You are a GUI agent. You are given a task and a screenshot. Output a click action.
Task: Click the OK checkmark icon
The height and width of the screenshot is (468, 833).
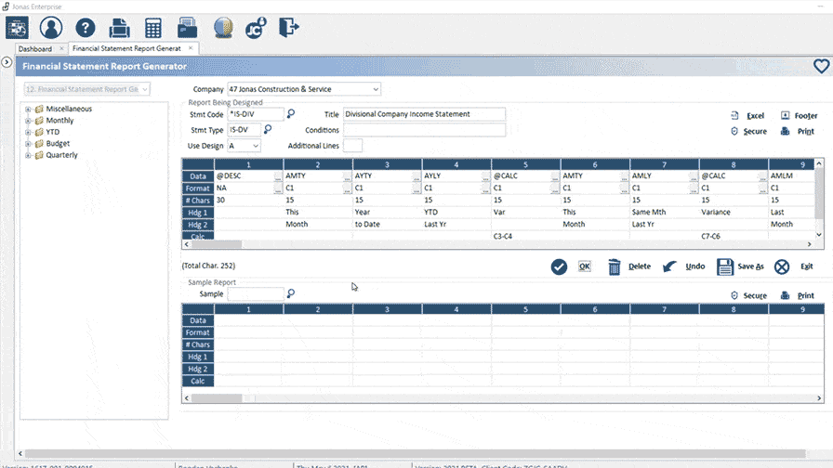tap(559, 266)
